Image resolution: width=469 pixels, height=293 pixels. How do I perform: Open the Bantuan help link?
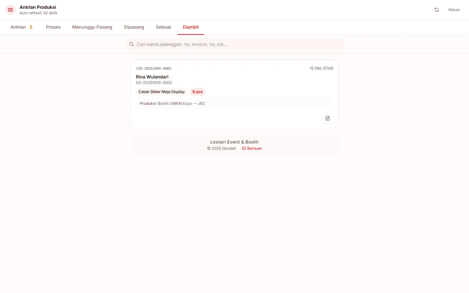tap(252, 148)
